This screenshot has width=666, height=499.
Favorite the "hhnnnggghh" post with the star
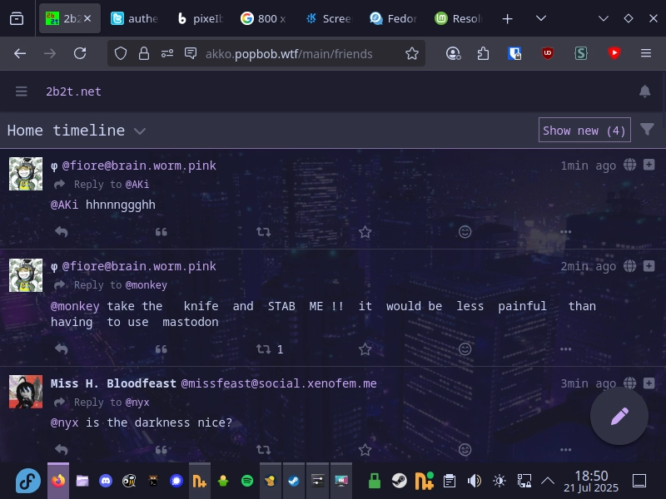point(365,232)
